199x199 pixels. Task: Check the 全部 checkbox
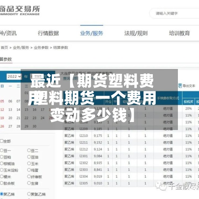2,141
